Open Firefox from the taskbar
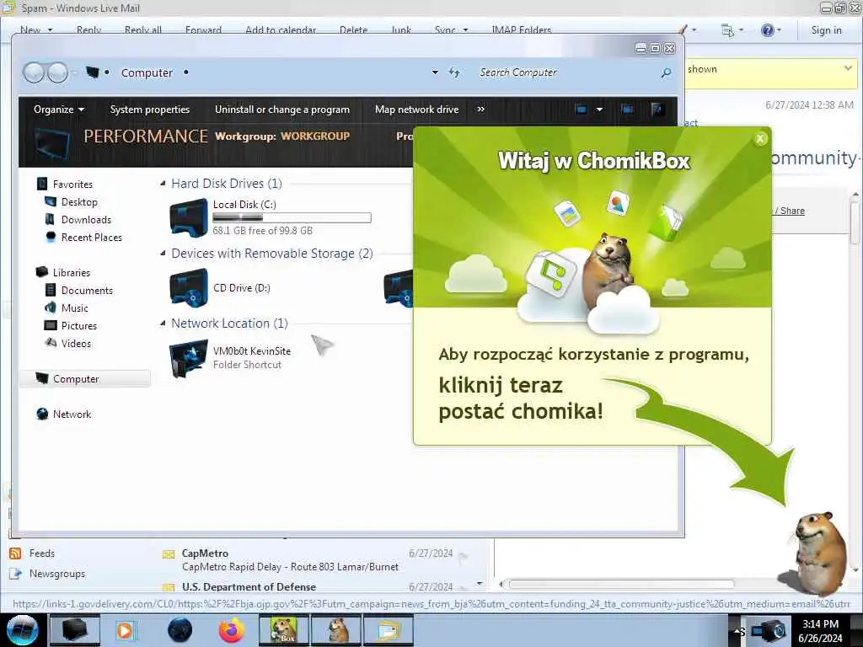Screen dimensions: 863x647 point(231,630)
